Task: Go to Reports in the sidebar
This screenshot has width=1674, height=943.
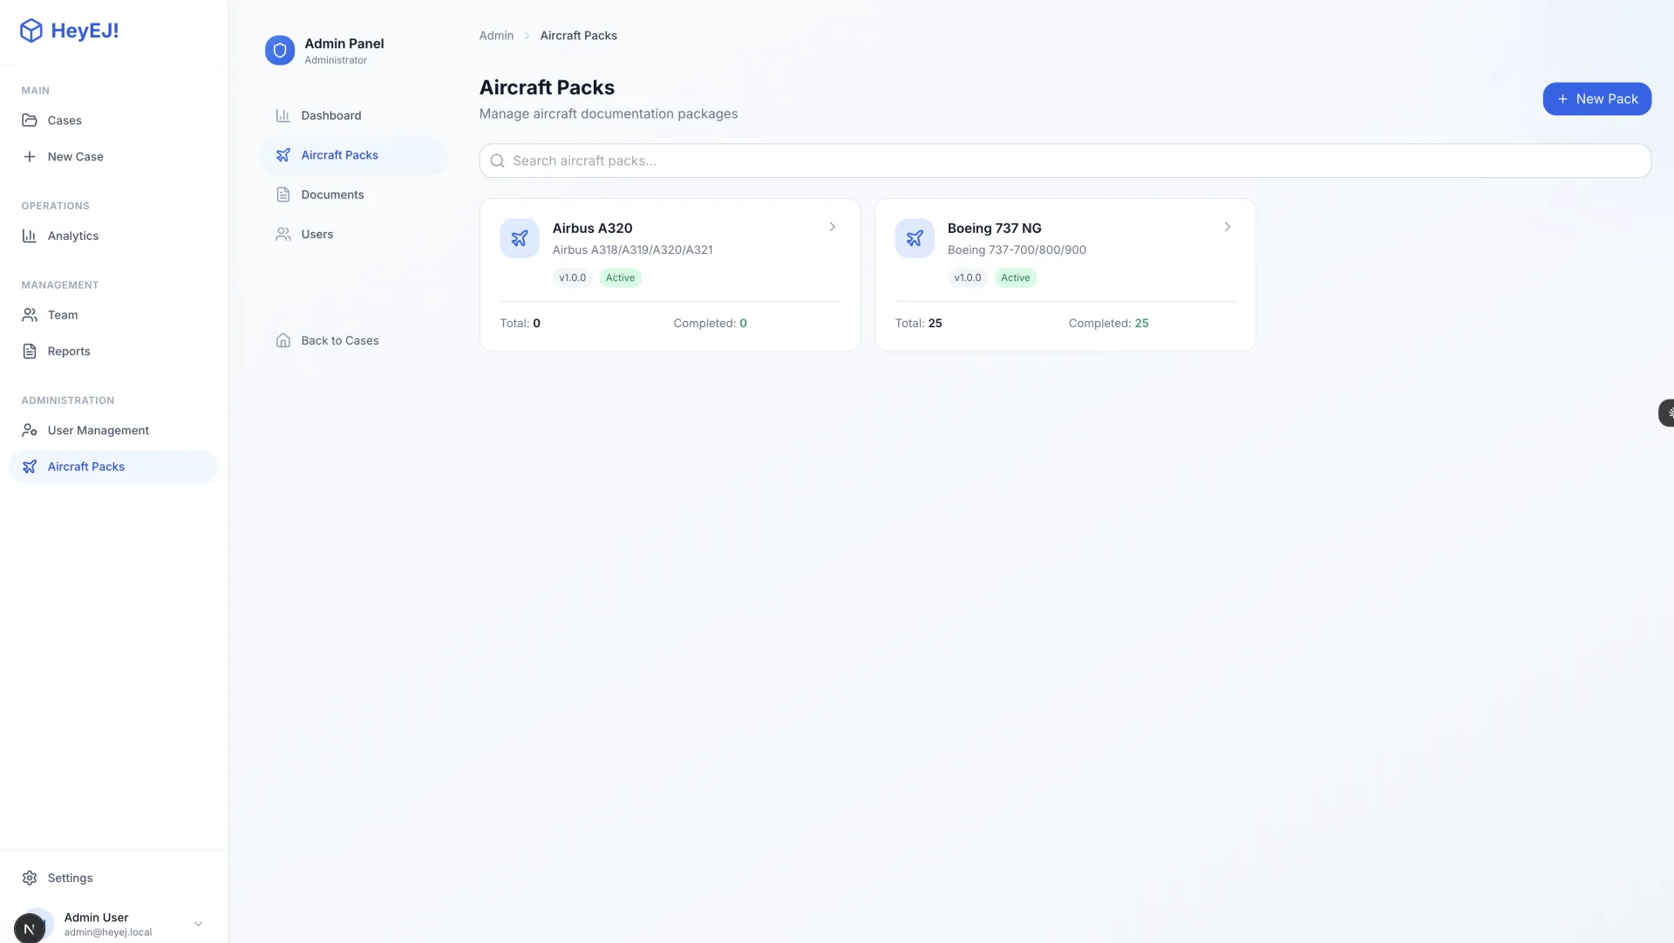Action: pyautogui.click(x=69, y=351)
